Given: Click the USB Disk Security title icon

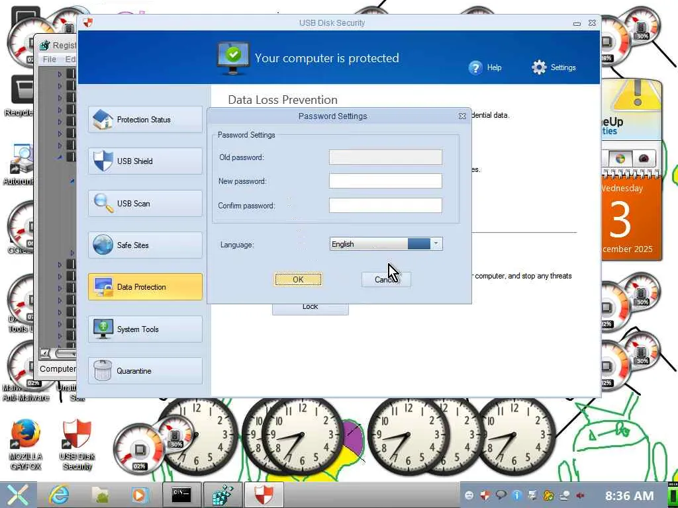Looking at the screenshot, I should [x=88, y=22].
